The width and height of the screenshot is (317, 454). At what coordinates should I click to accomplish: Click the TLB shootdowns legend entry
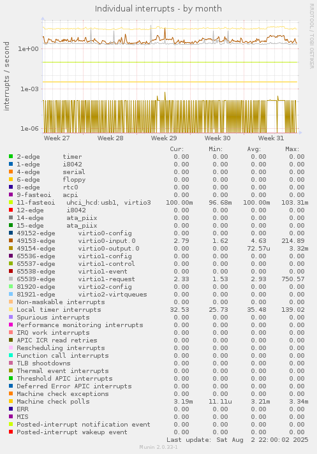[x=43, y=363]
